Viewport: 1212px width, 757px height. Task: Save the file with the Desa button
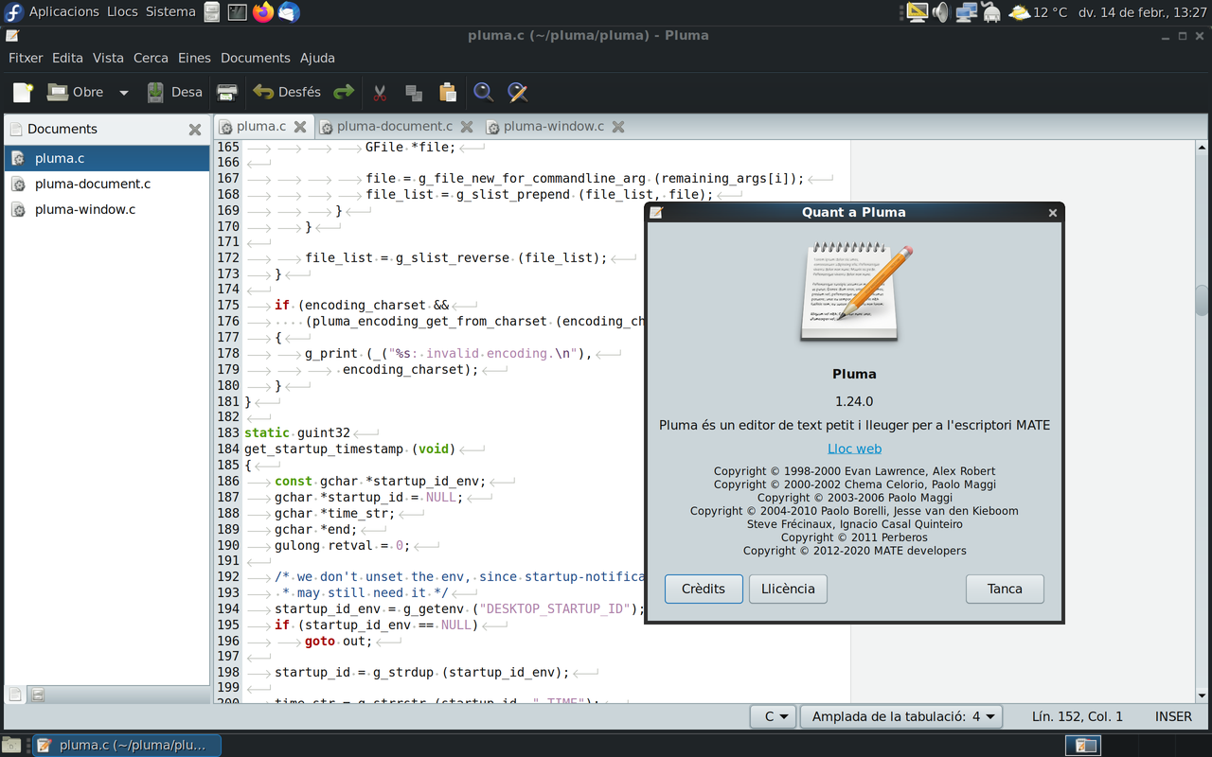pyautogui.click(x=174, y=92)
